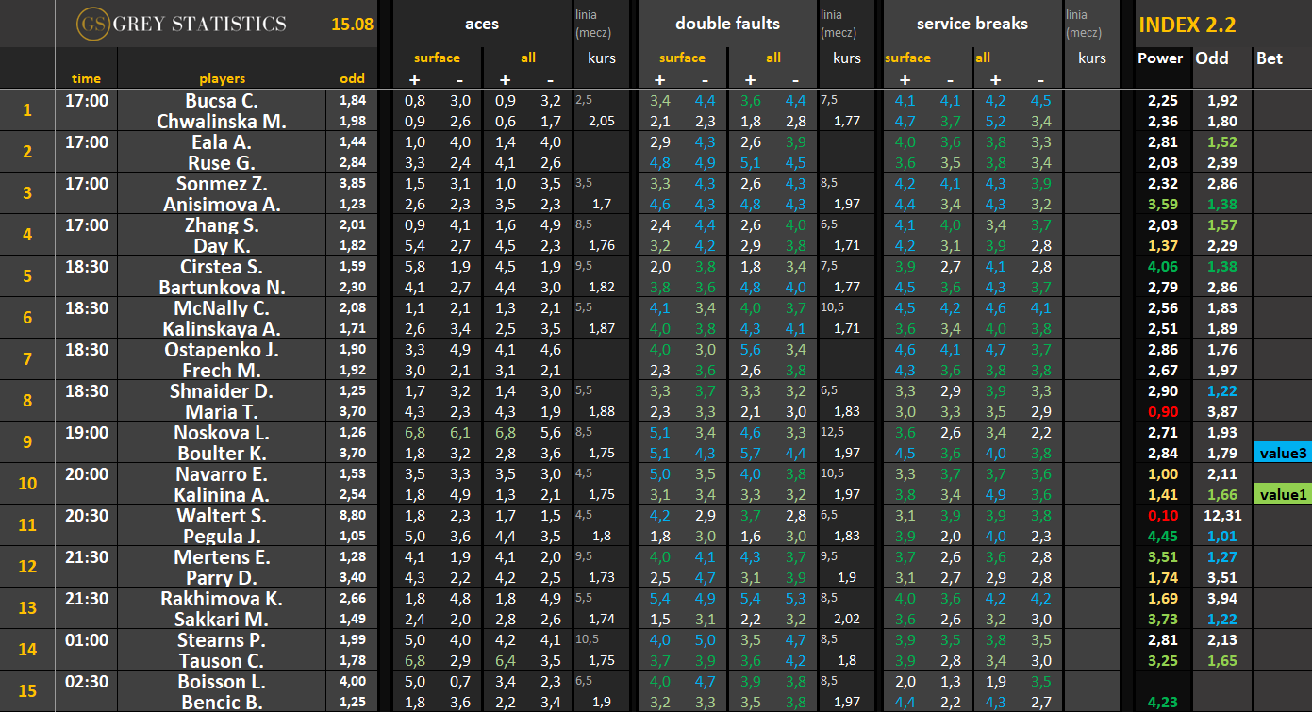Select player Maria T.

[222, 412]
